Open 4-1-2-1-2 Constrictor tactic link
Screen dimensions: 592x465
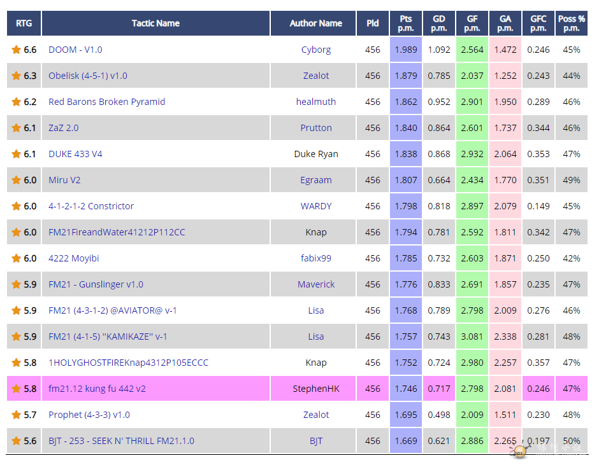pyautogui.click(x=91, y=206)
